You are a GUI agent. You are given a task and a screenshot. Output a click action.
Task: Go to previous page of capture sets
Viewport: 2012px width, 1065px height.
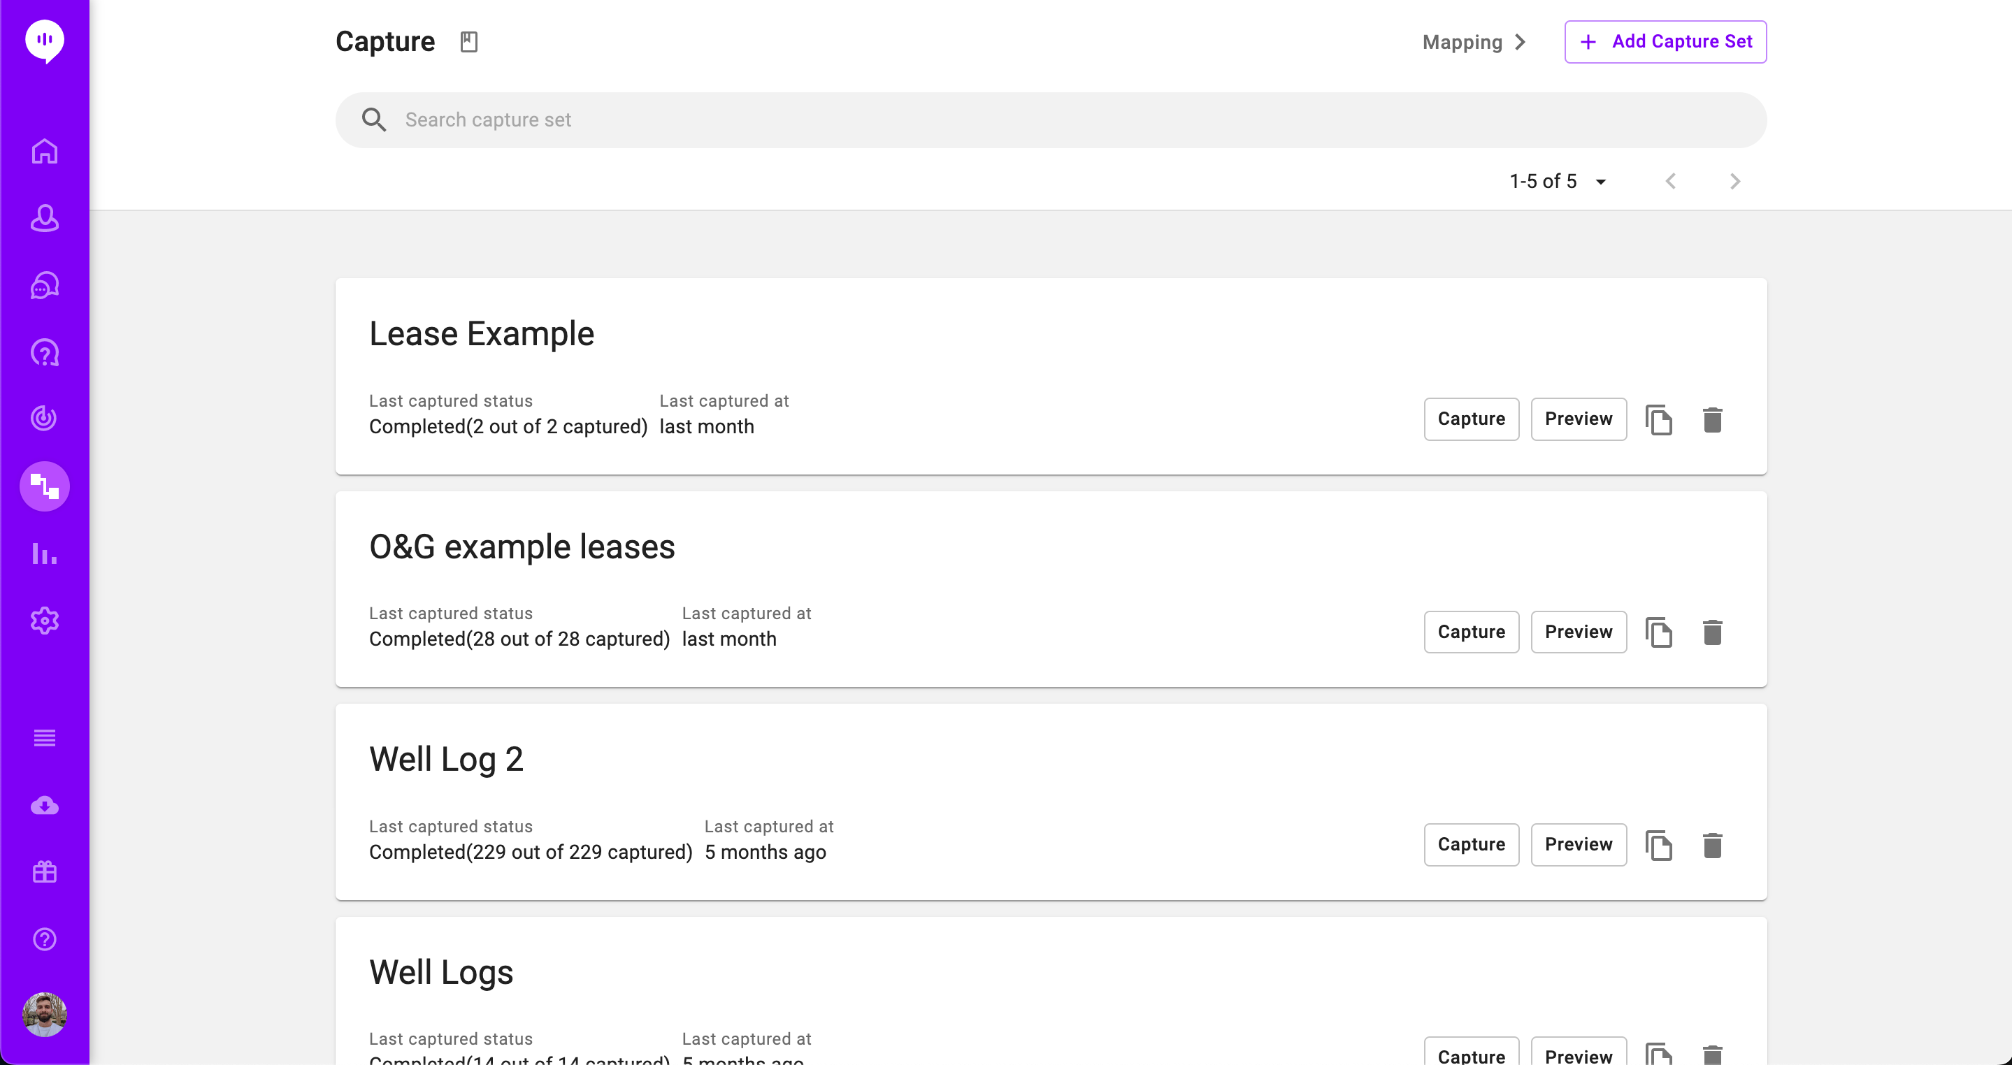1671,181
